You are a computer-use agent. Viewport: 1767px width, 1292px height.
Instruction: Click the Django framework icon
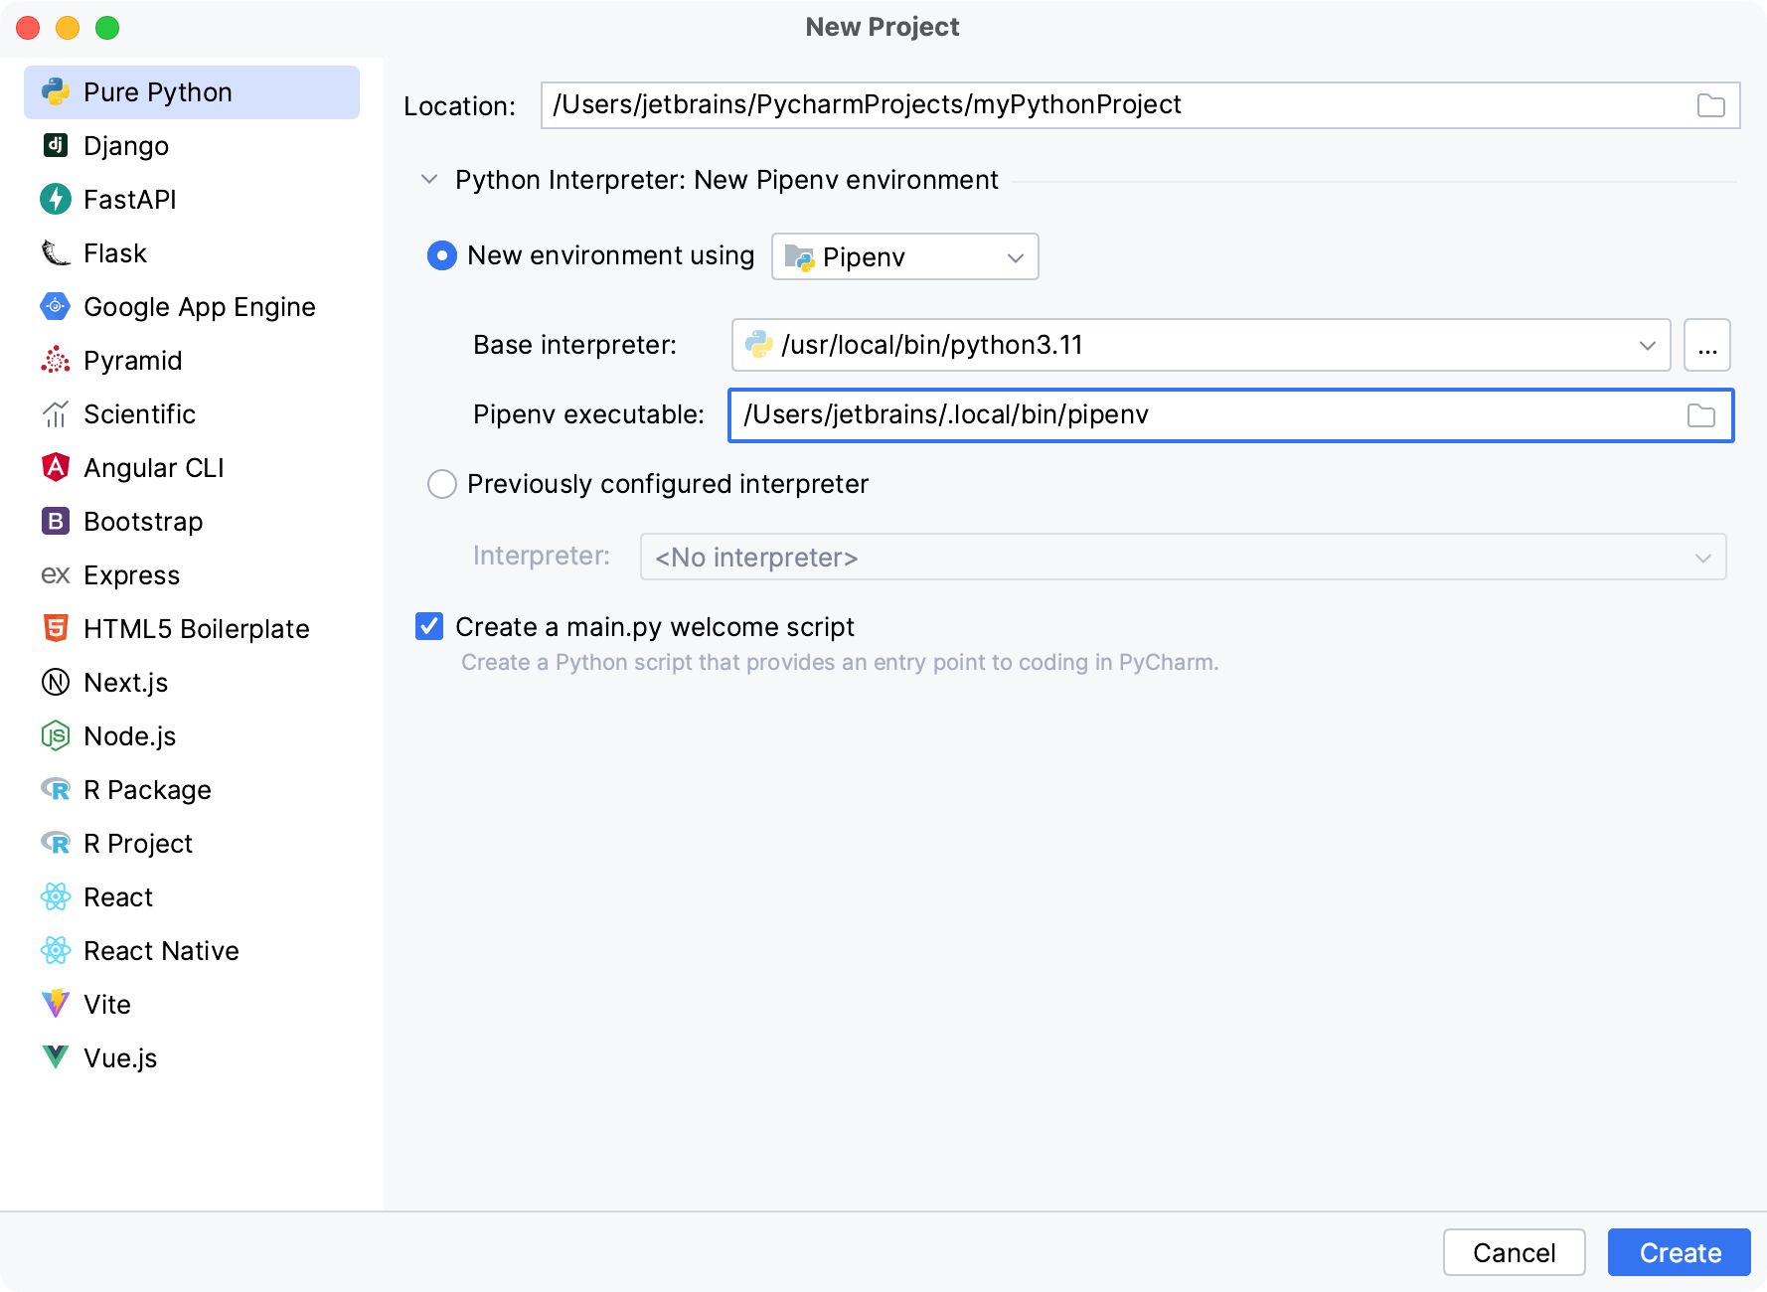(x=56, y=145)
